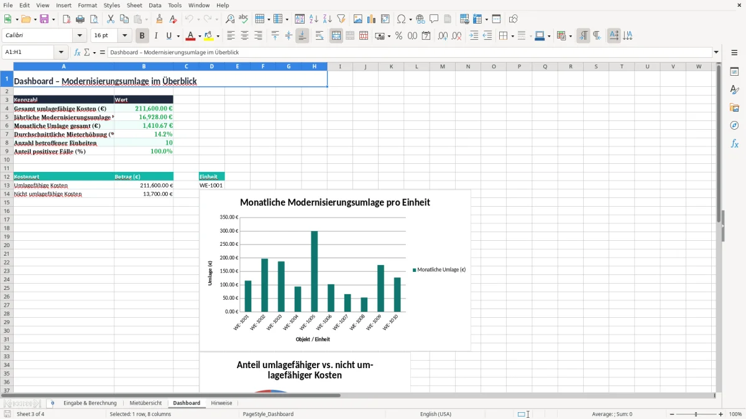
Task: Open sidebar Gallery panel
Action: point(734,107)
